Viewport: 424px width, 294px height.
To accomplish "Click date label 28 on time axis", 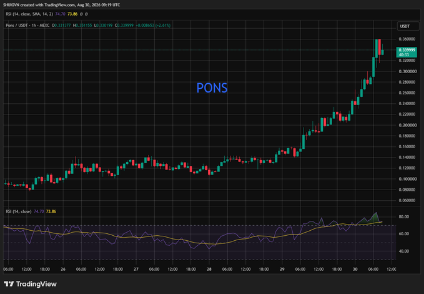I will tap(209, 269).
